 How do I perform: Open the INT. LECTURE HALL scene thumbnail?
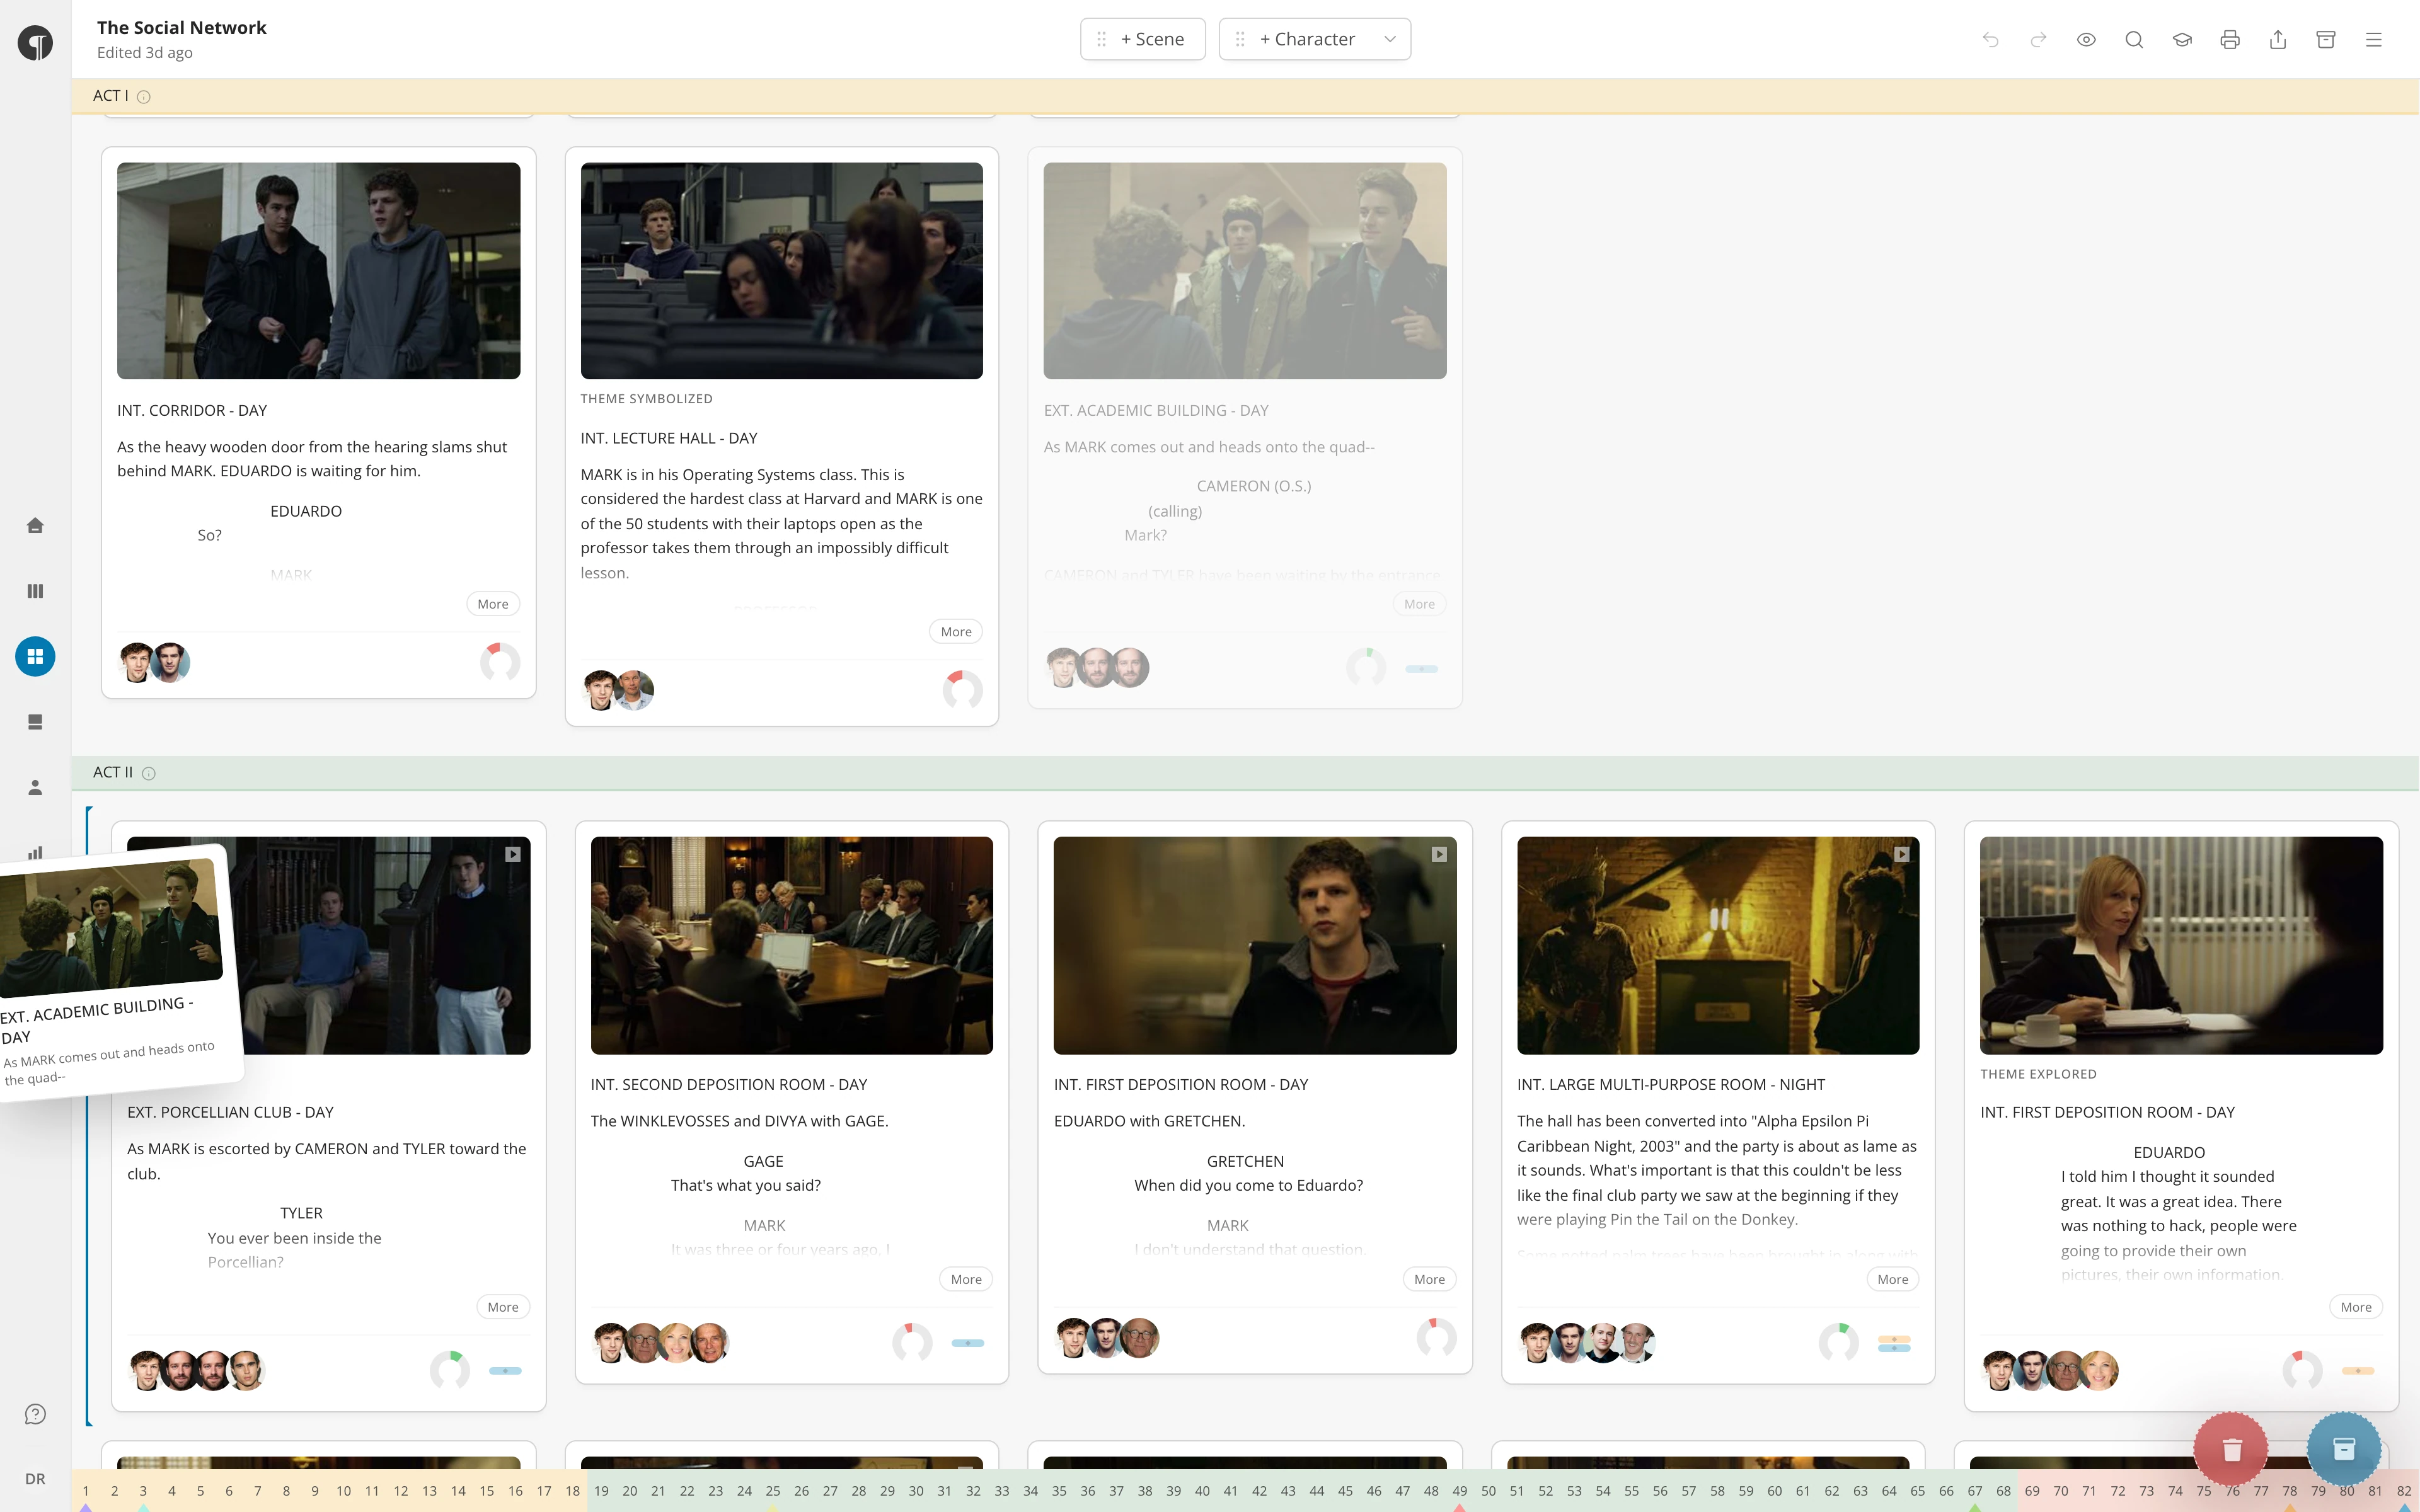tap(782, 271)
